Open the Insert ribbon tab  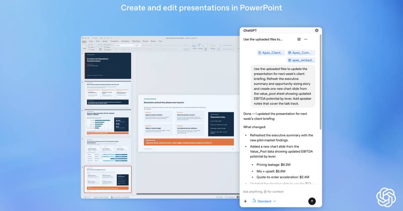click(x=91, y=41)
